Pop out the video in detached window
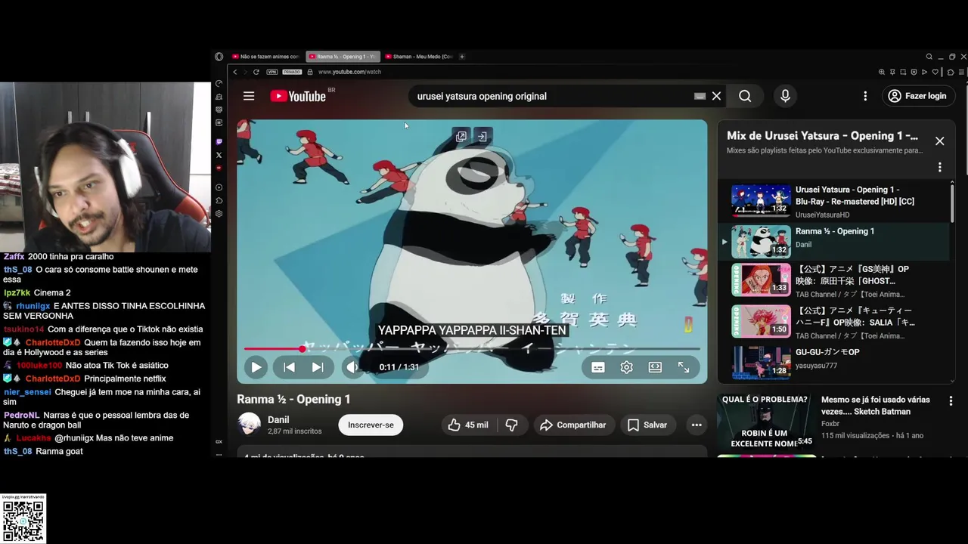 [x=461, y=136]
